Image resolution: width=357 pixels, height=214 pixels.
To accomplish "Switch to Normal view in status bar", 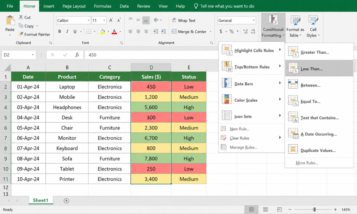I will tap(251, 209).
